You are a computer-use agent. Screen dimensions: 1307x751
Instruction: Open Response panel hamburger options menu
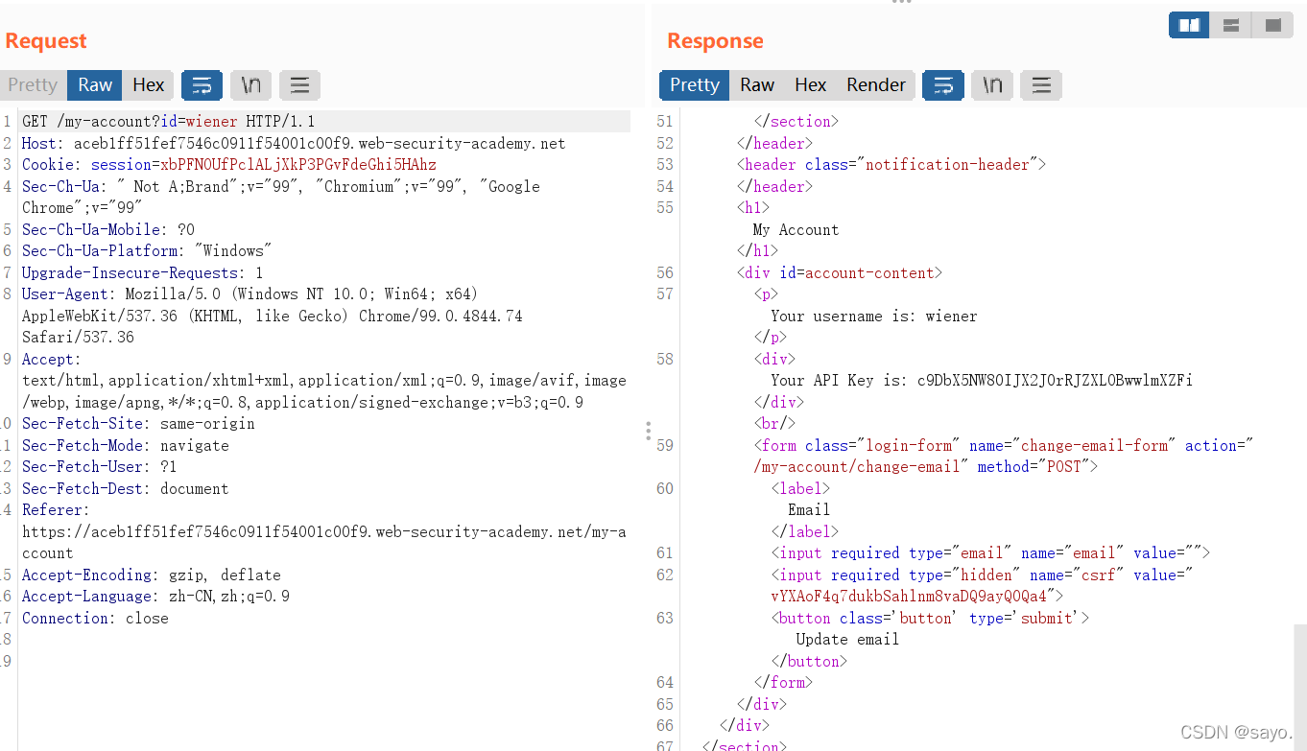[1041, 85]
